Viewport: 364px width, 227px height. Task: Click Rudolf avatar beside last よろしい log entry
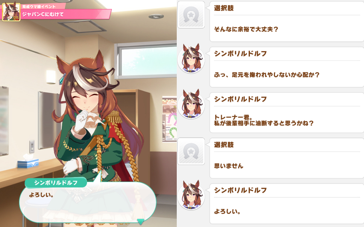click(191, 195)
